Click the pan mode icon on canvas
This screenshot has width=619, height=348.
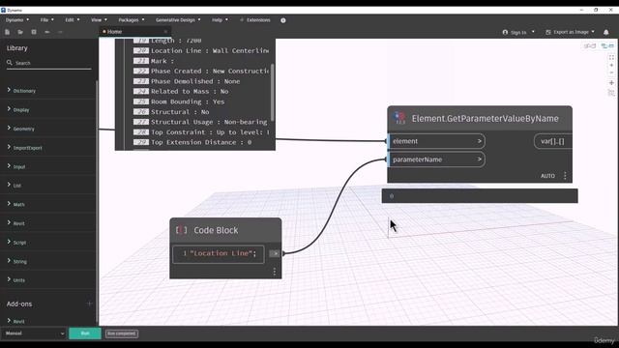611,83
